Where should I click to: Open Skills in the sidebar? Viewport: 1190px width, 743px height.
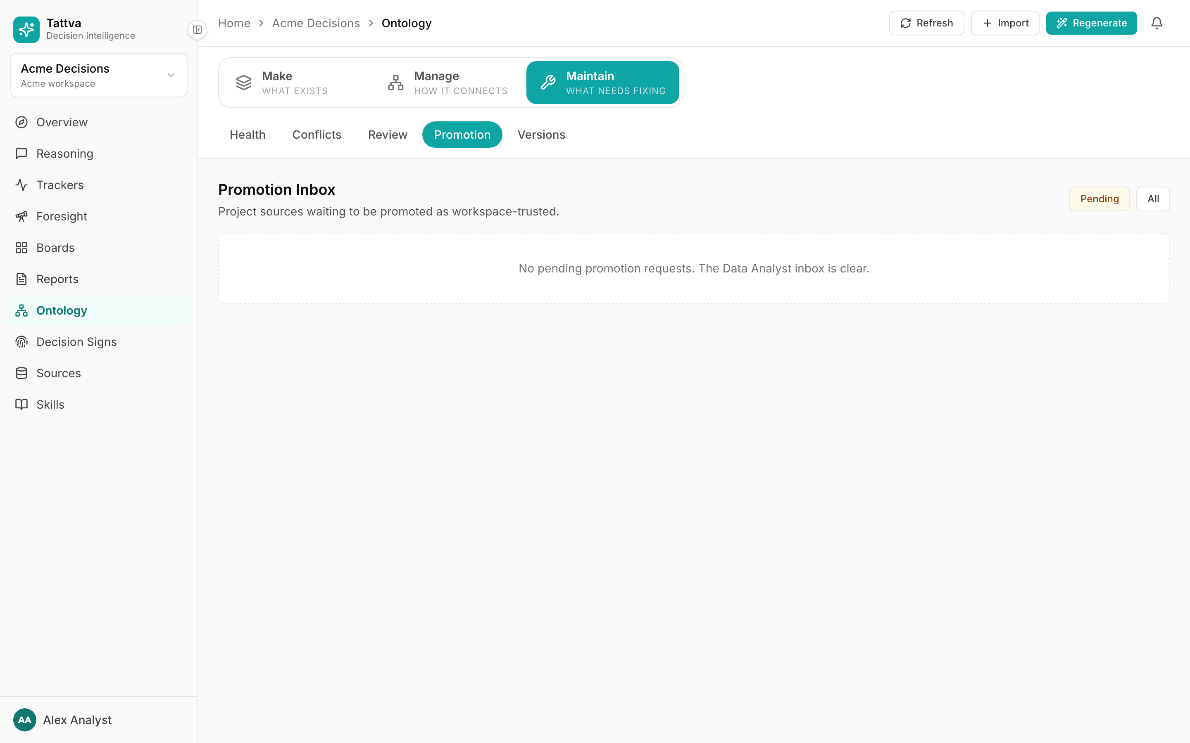click(98, 405)
